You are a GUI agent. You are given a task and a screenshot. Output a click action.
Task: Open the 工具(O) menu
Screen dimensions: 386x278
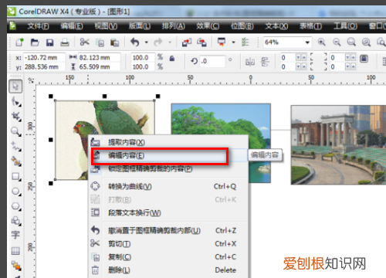pos(345,26)
